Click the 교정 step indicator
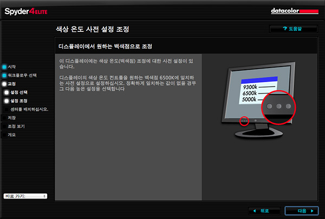The image size is (325, 219). [4, 84]
